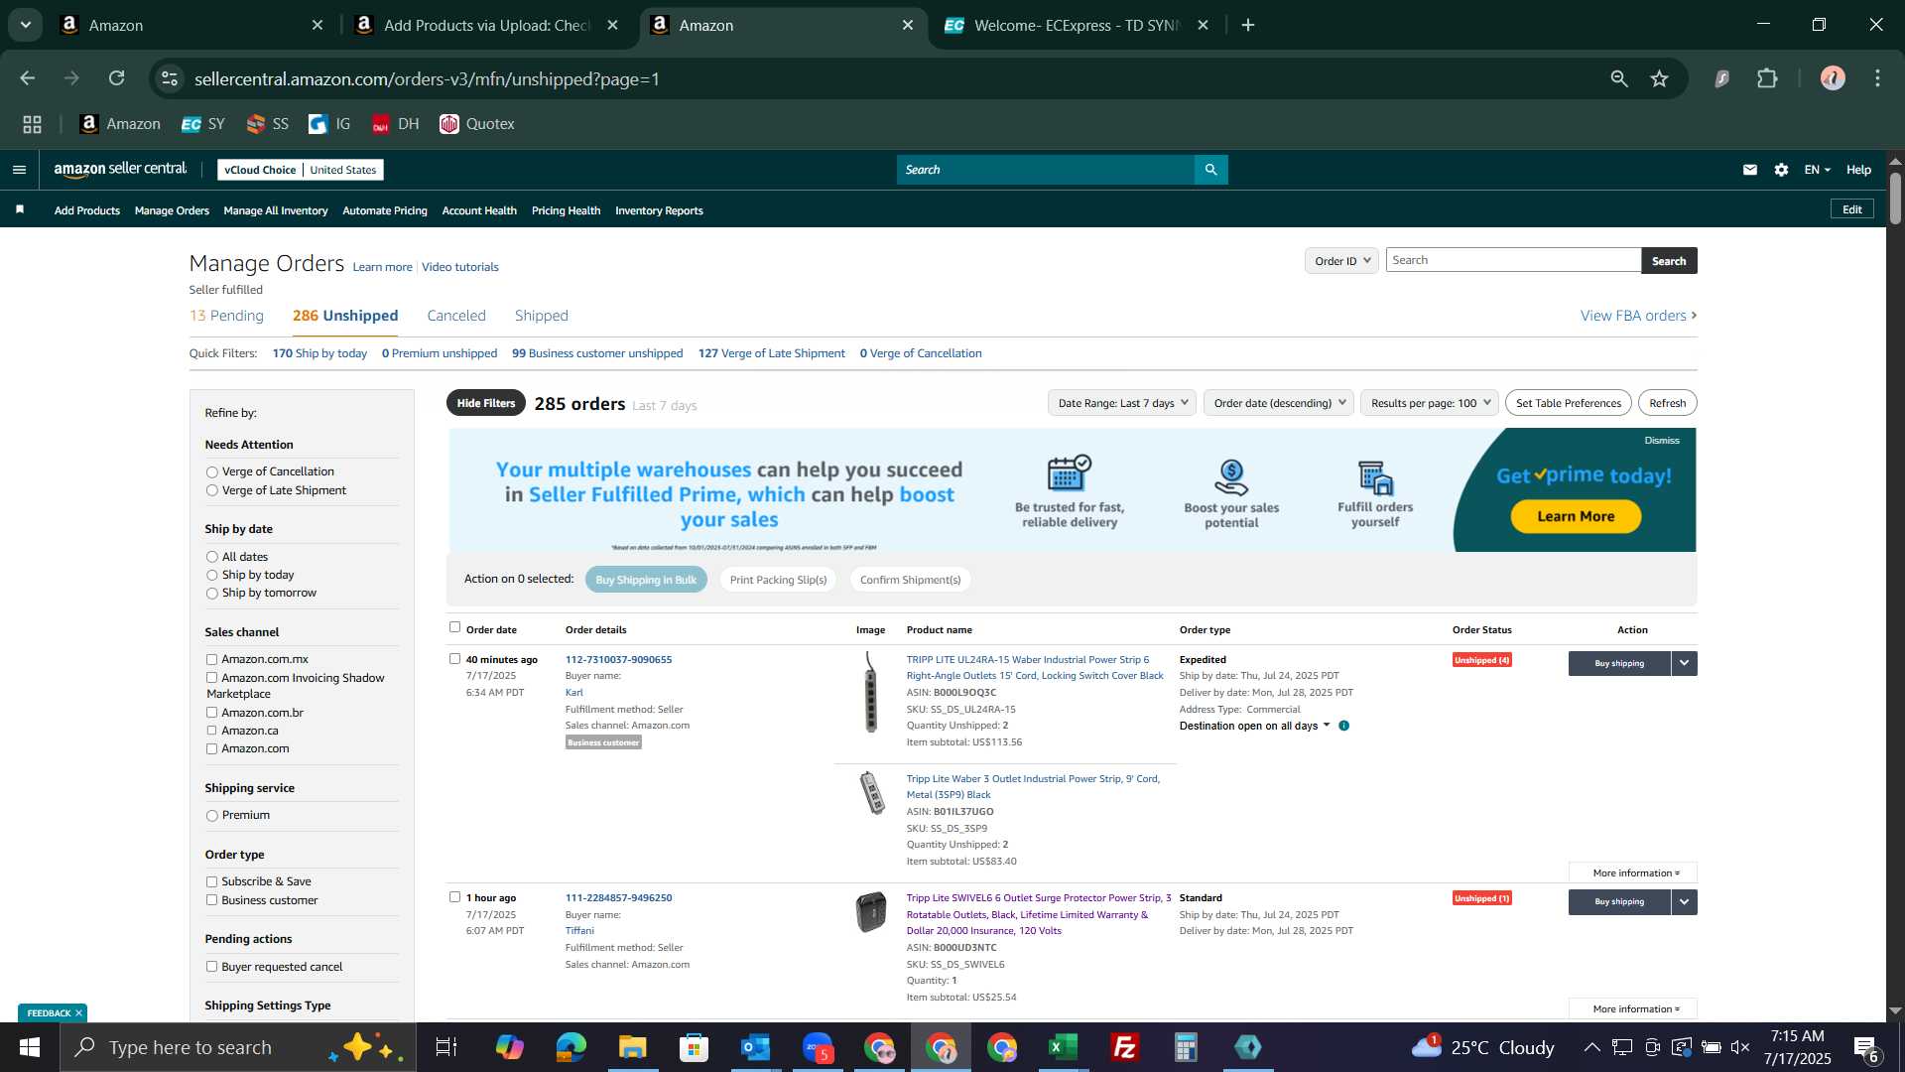Screen dimensions: 1905x1072
Task: Open the SY ECExpress bookmark
Action: (203, 124)
